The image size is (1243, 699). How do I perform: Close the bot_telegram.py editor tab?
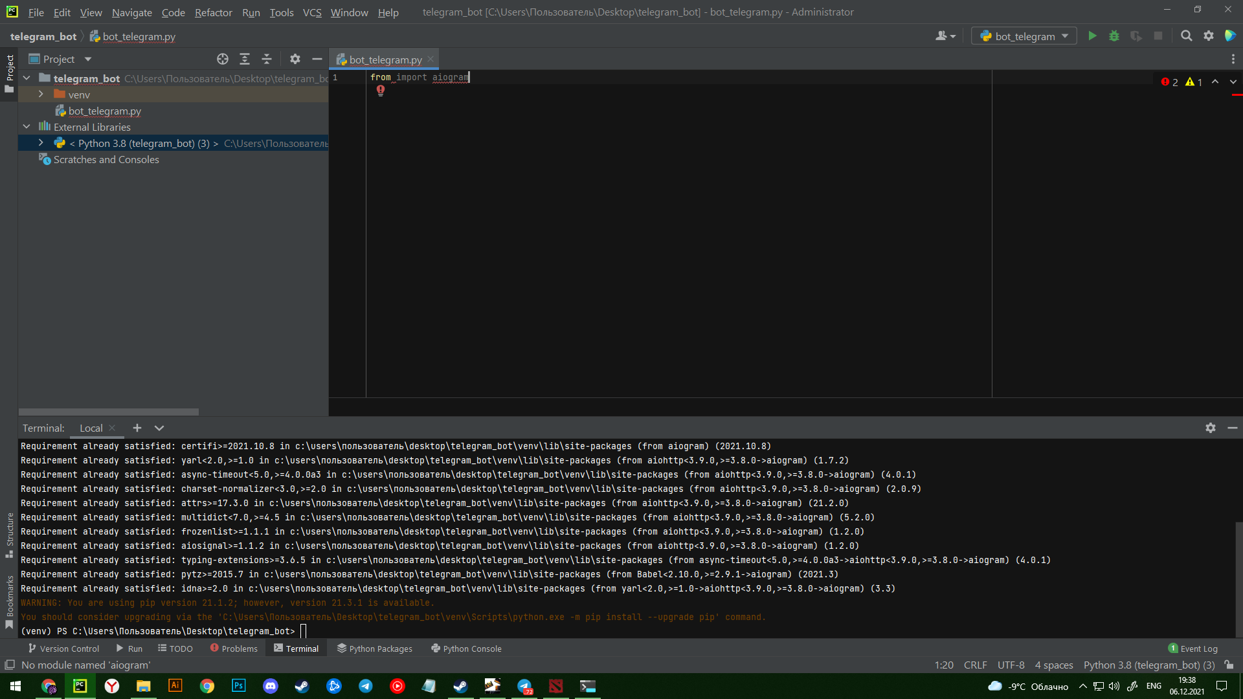(x=431, y=60)
